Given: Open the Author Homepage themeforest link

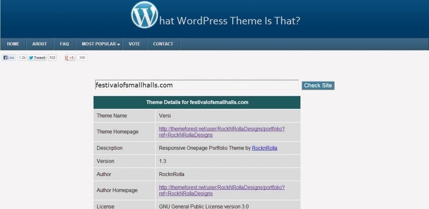Looking at the screenshot, I should [x=222, y=191].
